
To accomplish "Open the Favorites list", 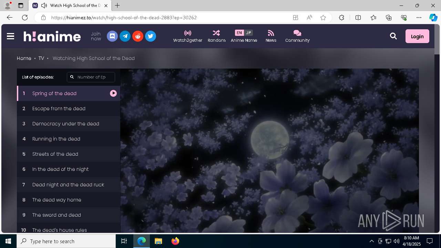I will pyautogui.click(x=373, y=18).
